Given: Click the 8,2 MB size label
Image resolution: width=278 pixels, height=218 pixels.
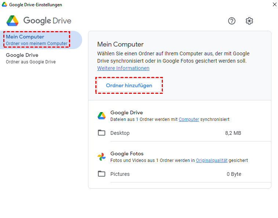Looking at the screenshot, I should click(233, 133).
